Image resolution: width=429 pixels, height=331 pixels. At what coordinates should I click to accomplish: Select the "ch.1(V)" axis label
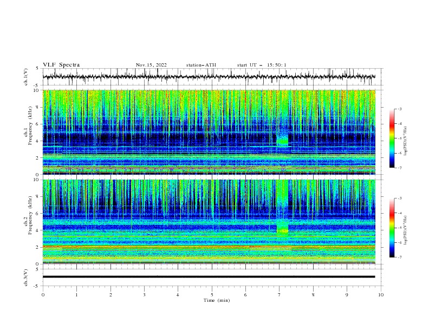coord(26,77)
